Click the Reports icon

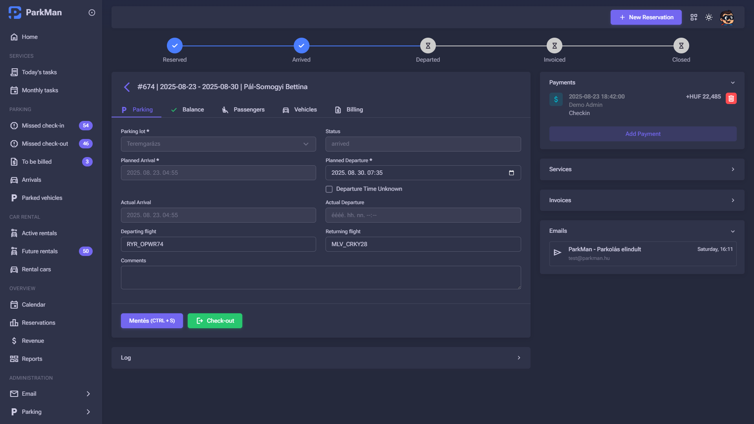(14, 359)
